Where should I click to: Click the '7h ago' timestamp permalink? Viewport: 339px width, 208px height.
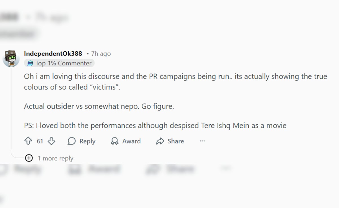pyautogui.click(x=101, y=54)
